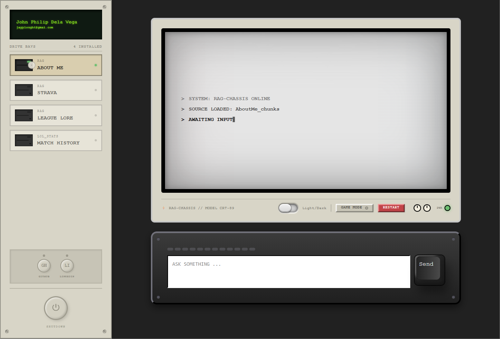Open the LinkedIn round LI button
This screenshot has width=500, height=339.
[67, 266]
